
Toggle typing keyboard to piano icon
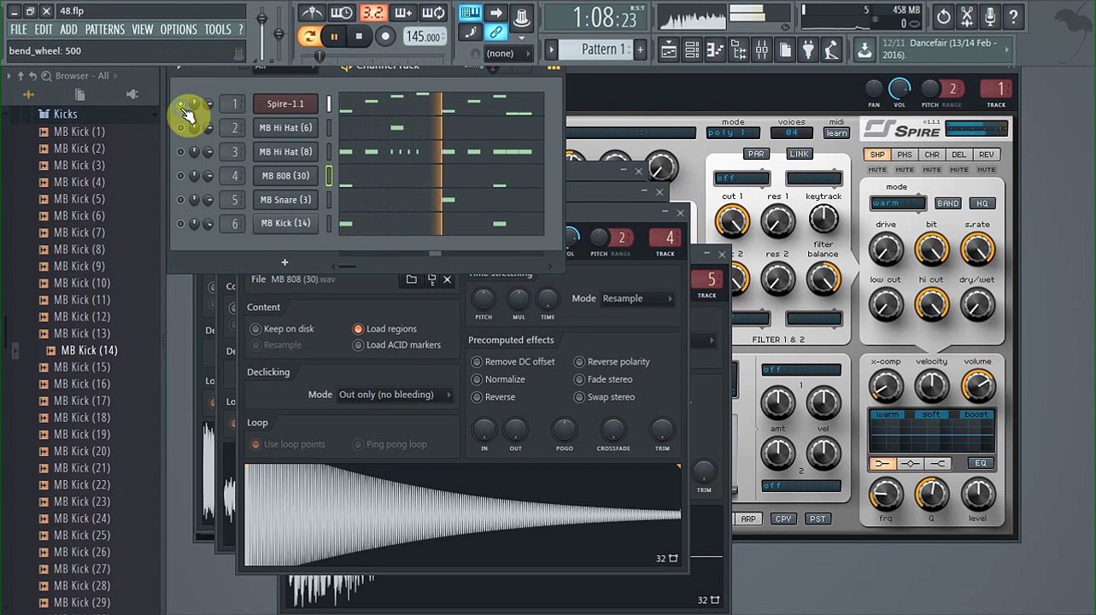470,13
